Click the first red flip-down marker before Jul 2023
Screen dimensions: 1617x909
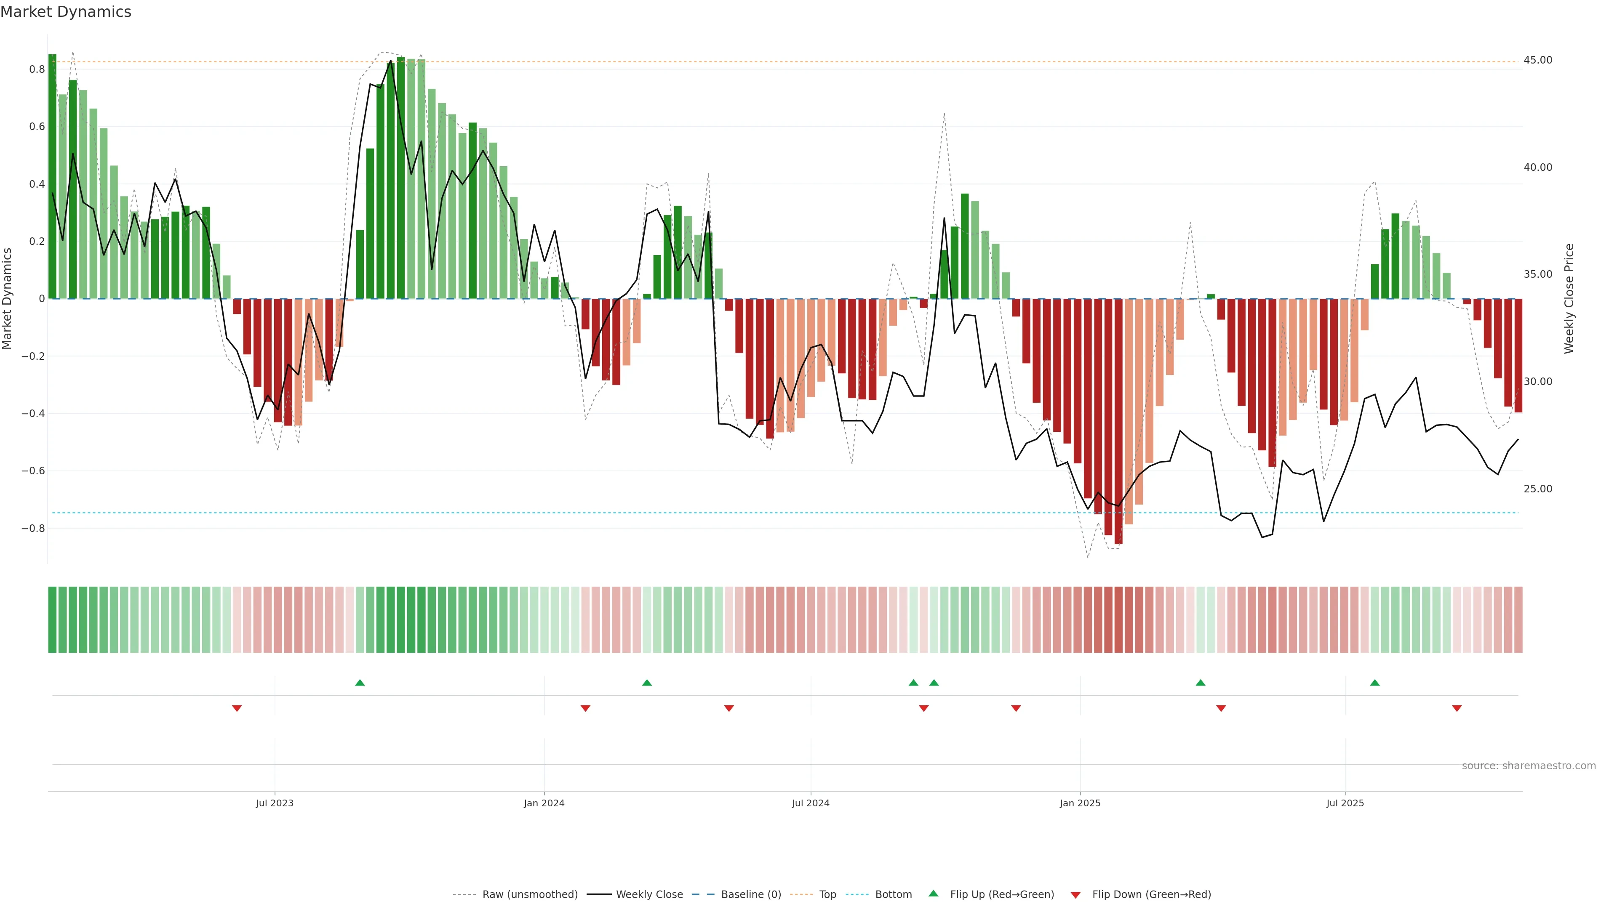[x=237, y=708]
